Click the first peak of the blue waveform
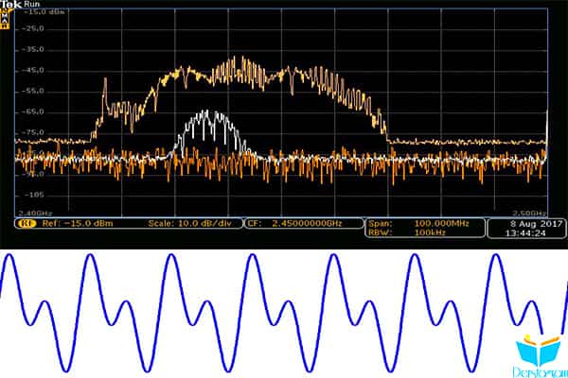Viewport: 568px width, 378px height. (x=9, y=256)
